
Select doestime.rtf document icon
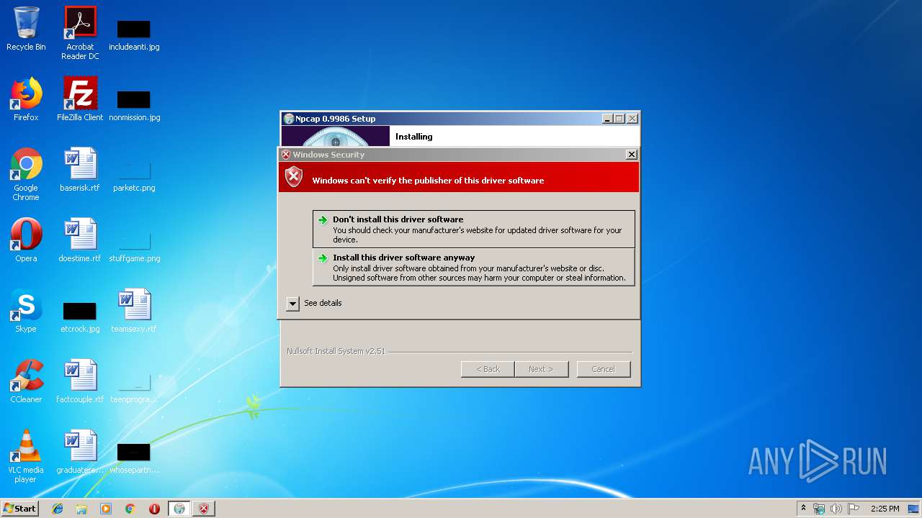pyautogui.click(x=80, y=240)
